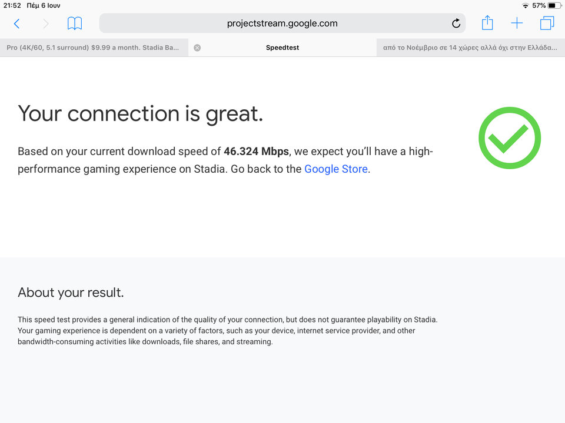Tap the 'Your connection is great.' heading
This screenshot has height=423, width=565.
click(x=141, y=113)
